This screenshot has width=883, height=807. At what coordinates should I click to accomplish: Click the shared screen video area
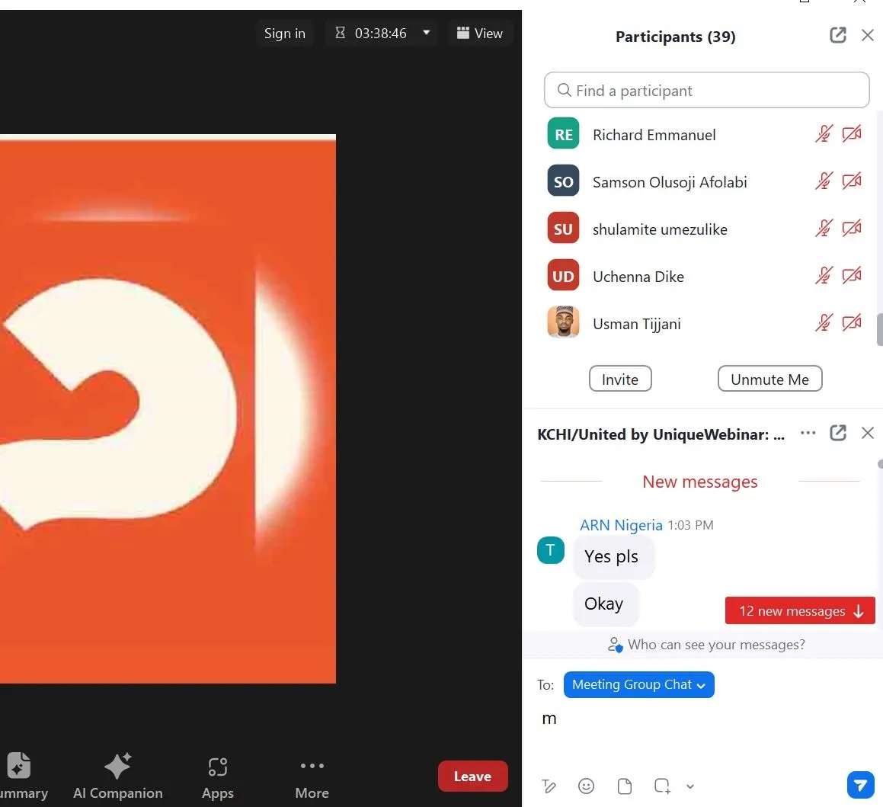pyautogui.click(x=168, y=409)
